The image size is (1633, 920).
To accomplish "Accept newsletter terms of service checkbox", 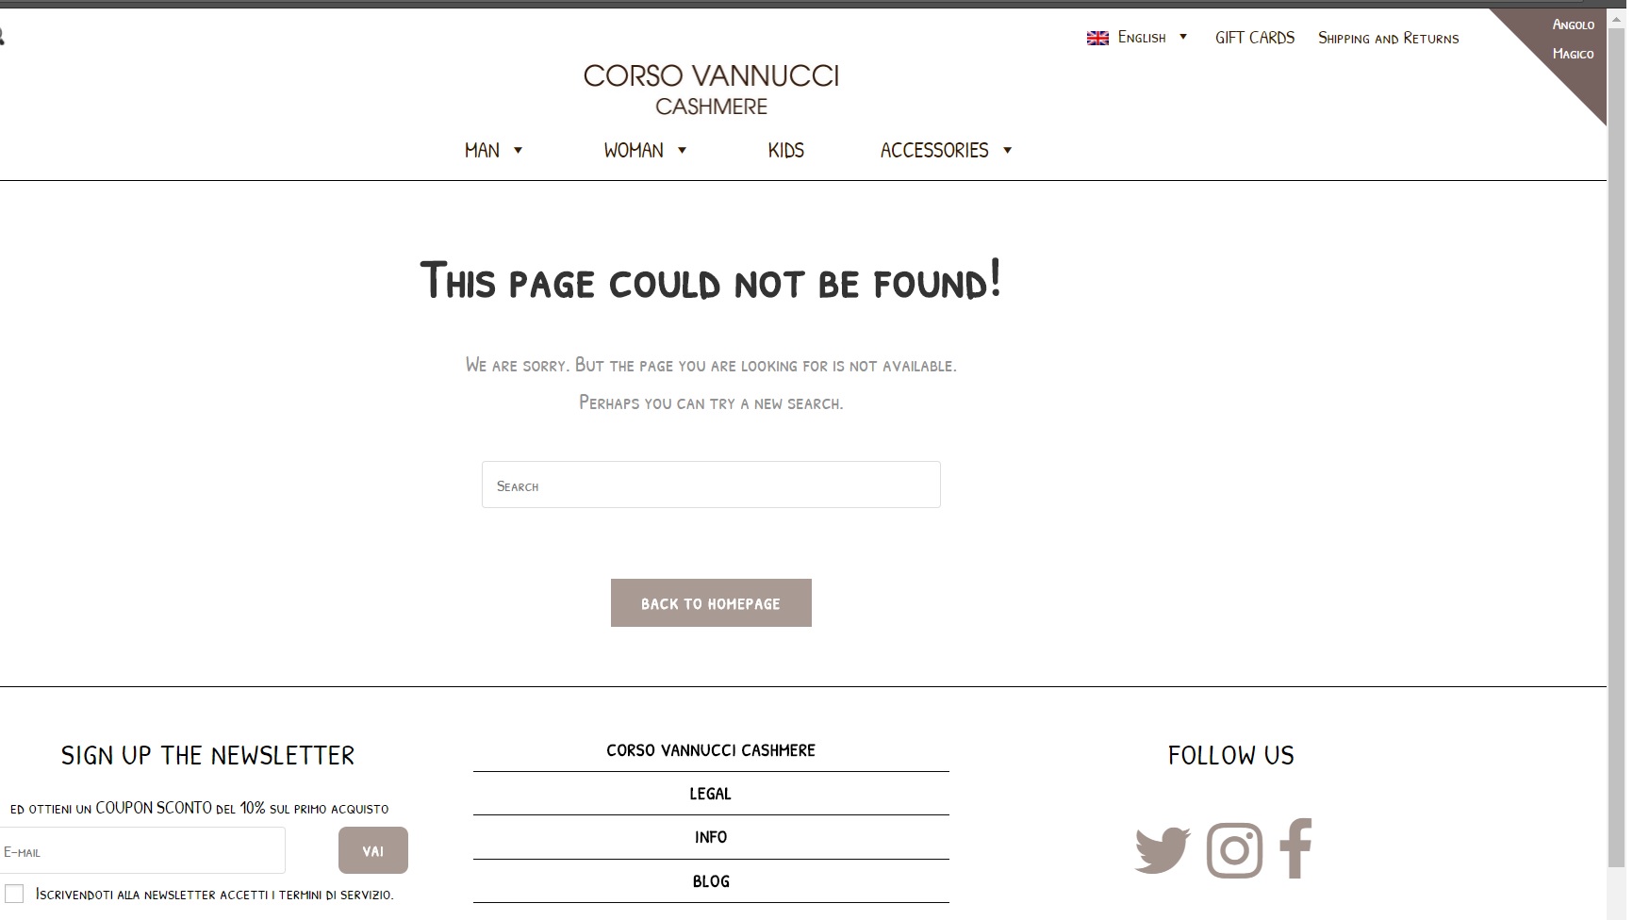I will click(x=14, y=894).
